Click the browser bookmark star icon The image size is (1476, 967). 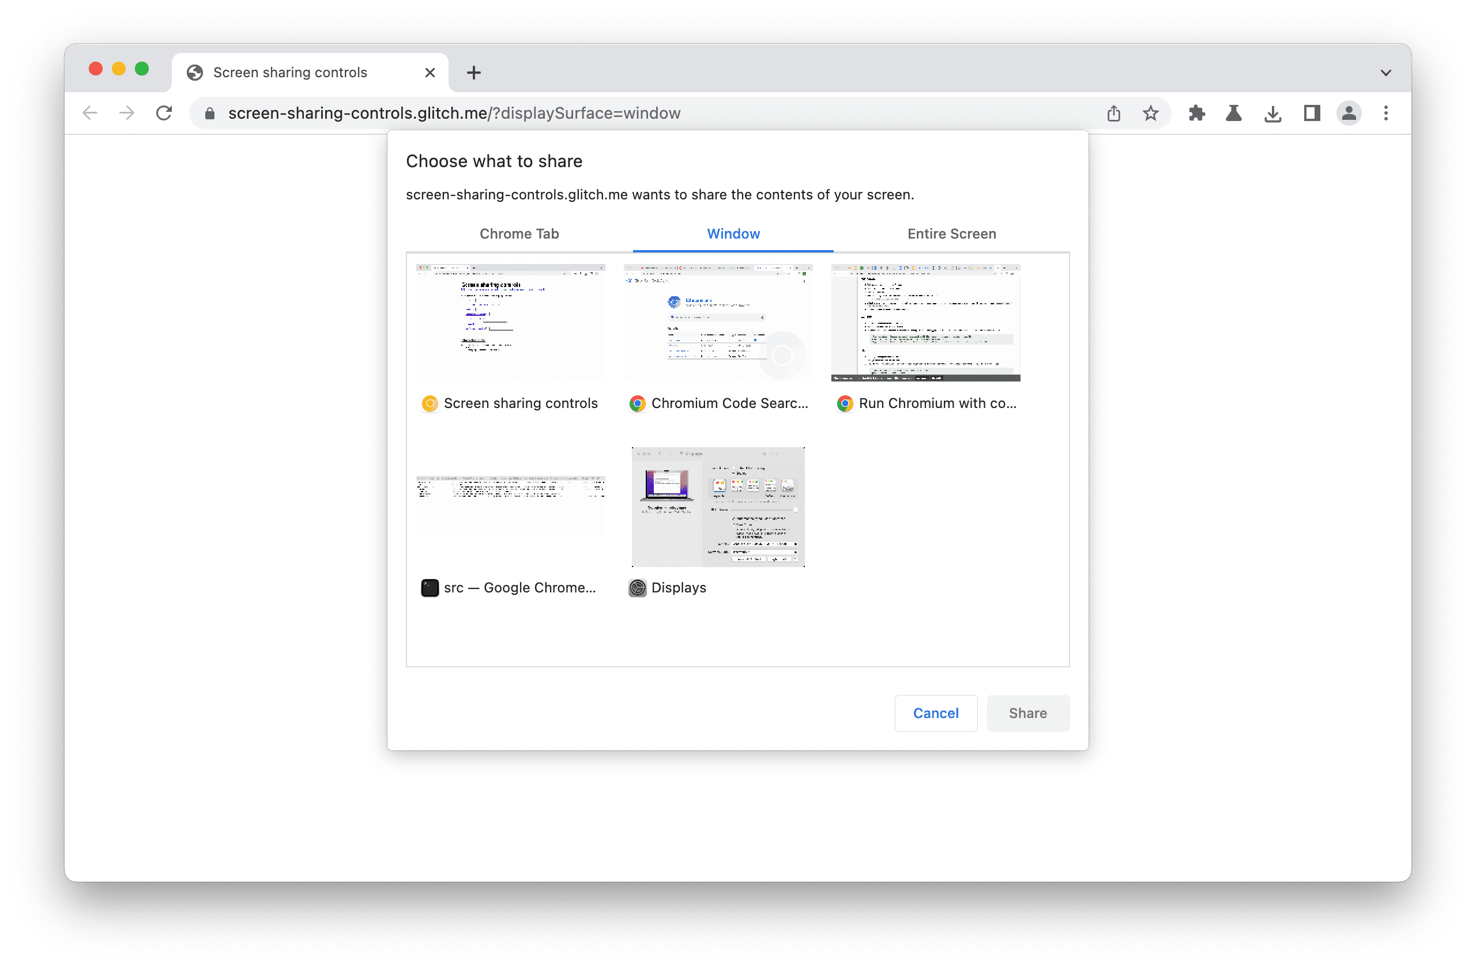pos(1150,114)
